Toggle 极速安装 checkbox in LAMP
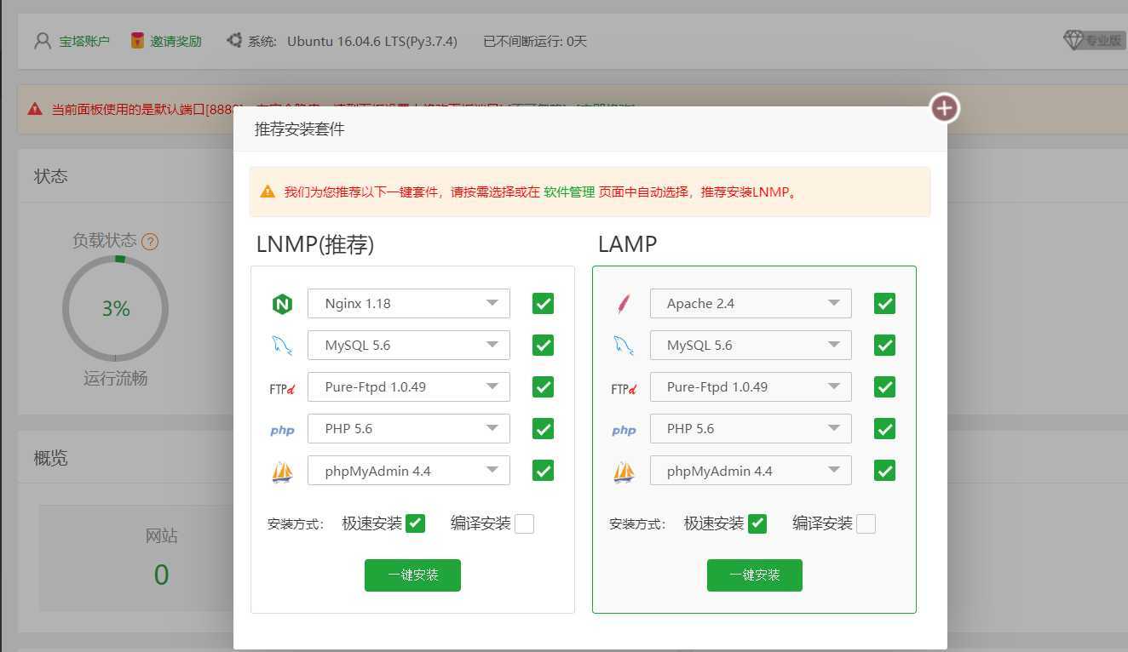Image resolution: width=1128 pixels, height=652 pixels. tap(757, 523)
